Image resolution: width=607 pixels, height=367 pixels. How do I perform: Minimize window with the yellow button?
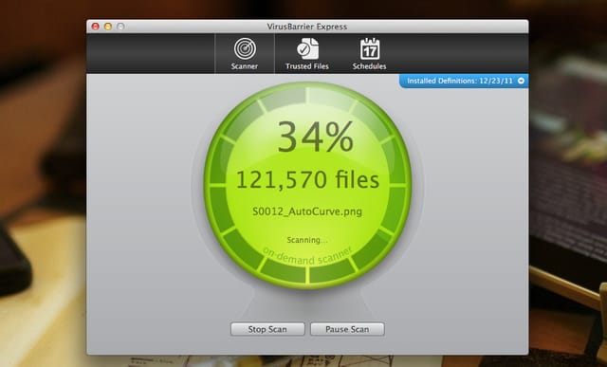click(108, 27)
